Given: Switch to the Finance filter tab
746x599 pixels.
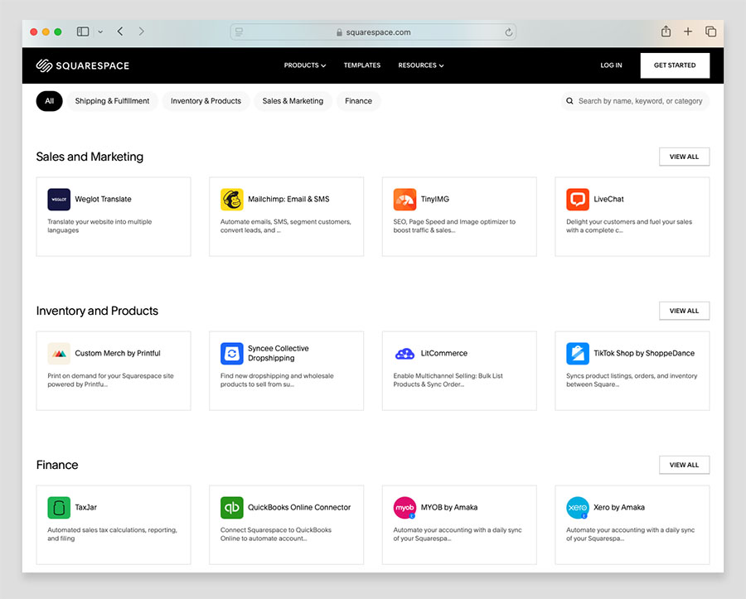Looking at the screenshot, I should pyautogui.click(x=358, y=101).
